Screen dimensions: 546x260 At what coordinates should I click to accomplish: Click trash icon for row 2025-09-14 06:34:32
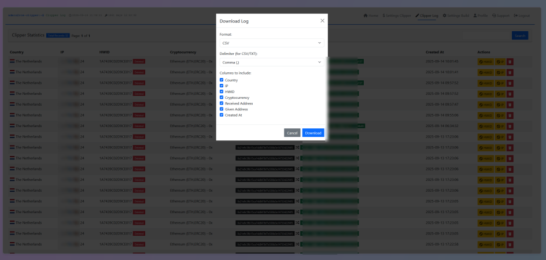(510, 126)
